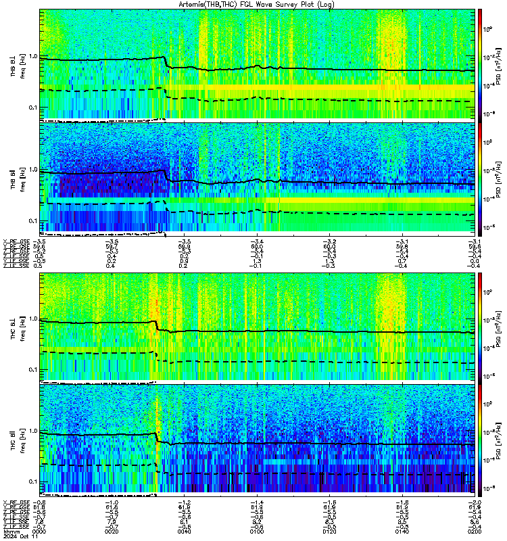Click the color bar beside the THC B∥ panel
507x541 pixels.
(480, 441)
